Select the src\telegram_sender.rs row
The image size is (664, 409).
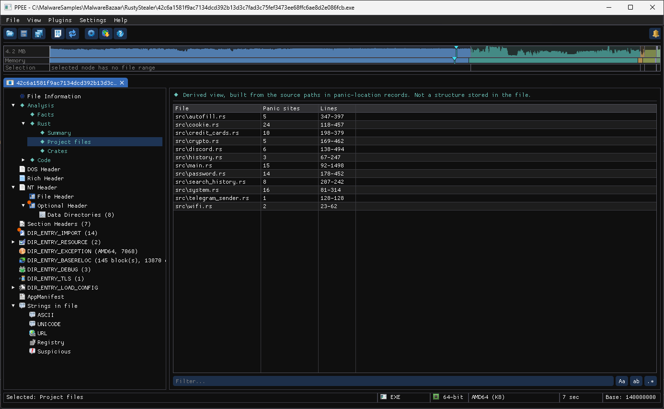pyautogui.click(x=415, y=198)
